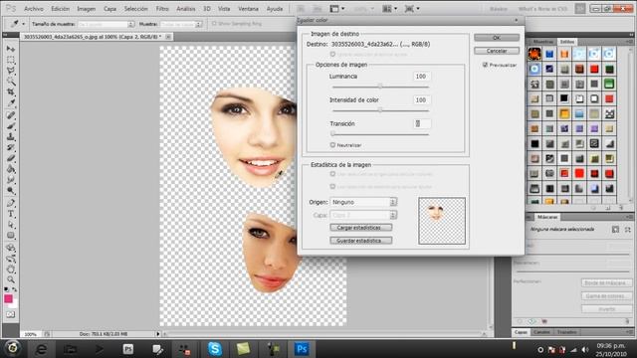Click the pink foreground color swatch
This screenshot has width=637, height=358.
pyautogui.click(x=8, y=298)
